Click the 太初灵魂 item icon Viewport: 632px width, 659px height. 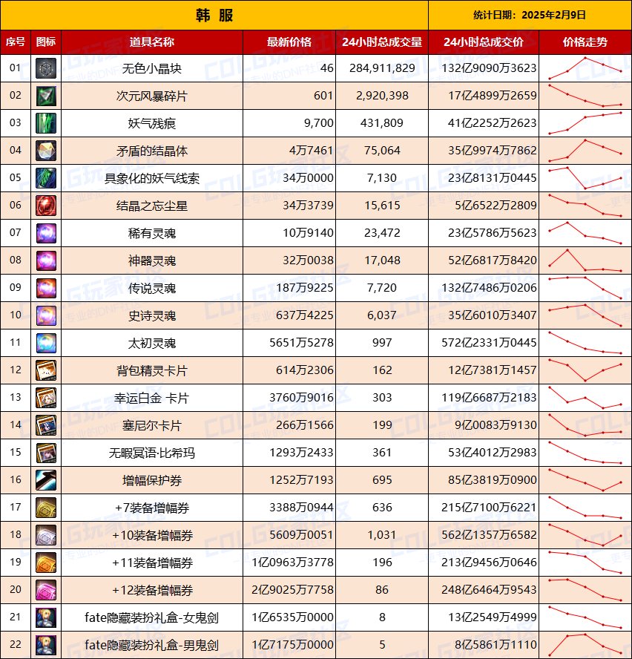pyautogui.click(x=46, y=343)
